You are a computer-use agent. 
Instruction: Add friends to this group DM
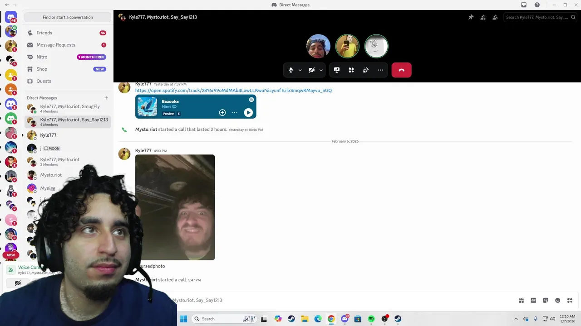click(x=483, y=17)
